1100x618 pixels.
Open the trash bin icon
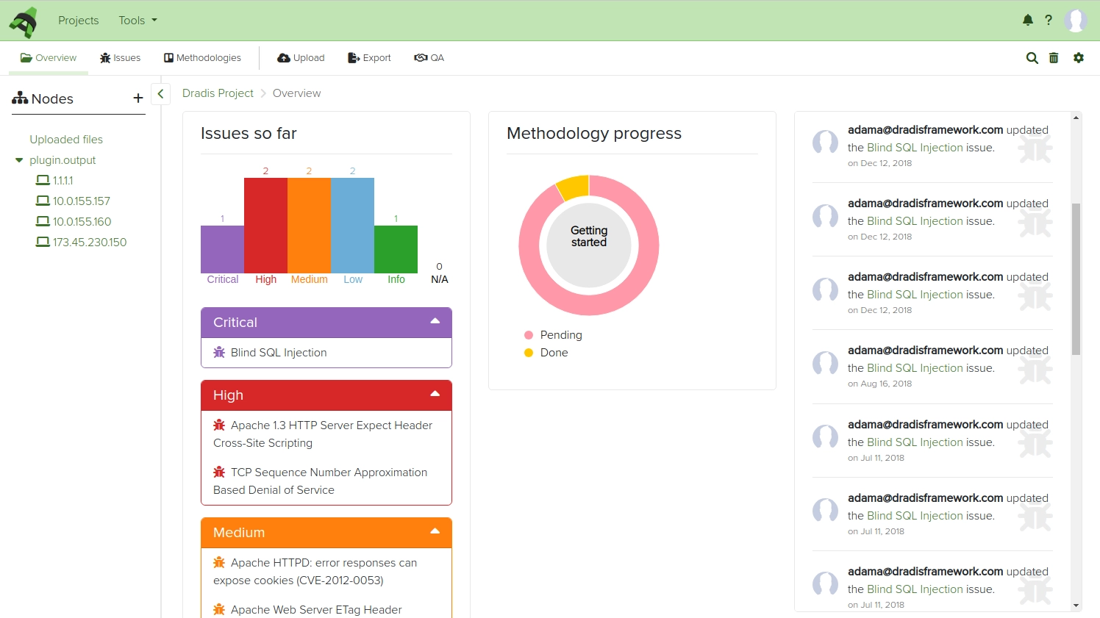[x=1054, y=58]
